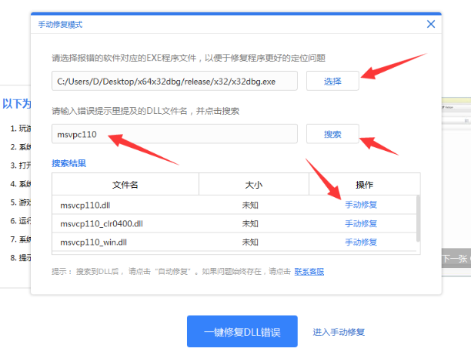
Task: Click the 操作 column header
Action: [x=363, y=185]
